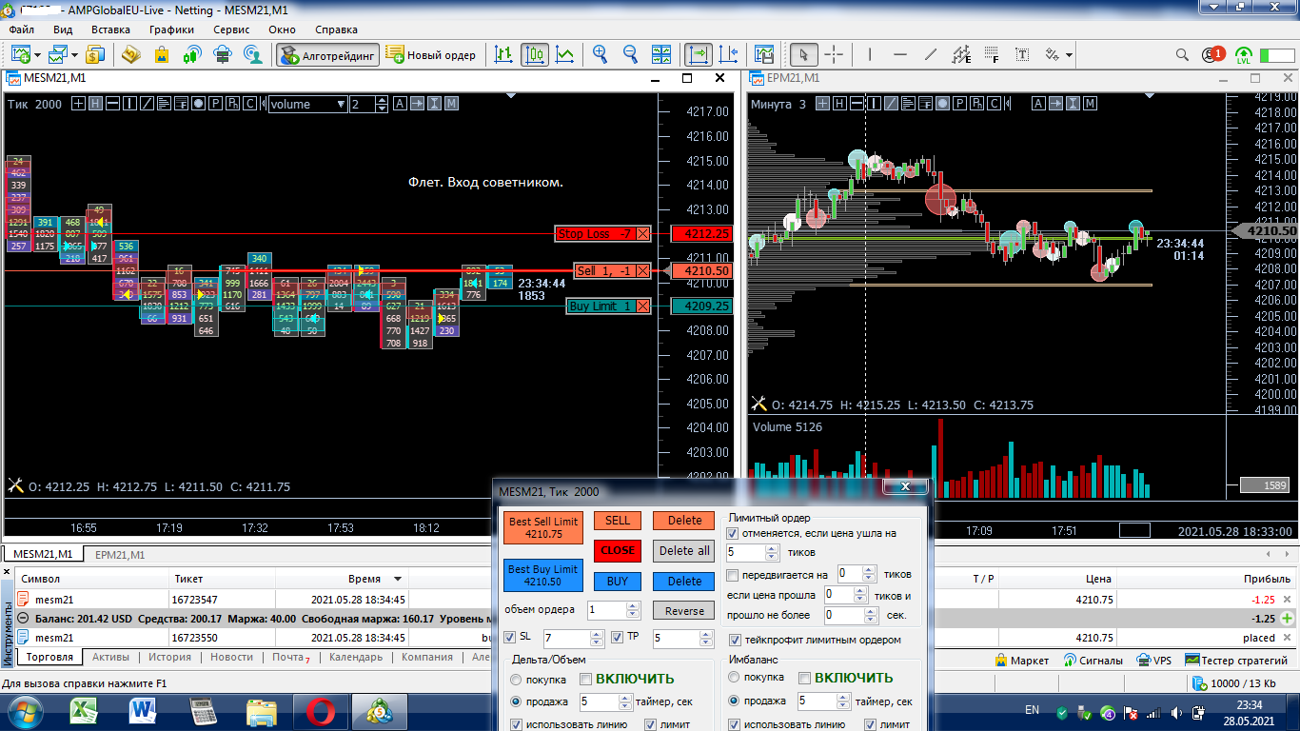
Task: Collapse the balance summary row
Action: click(x=23, y=618)
